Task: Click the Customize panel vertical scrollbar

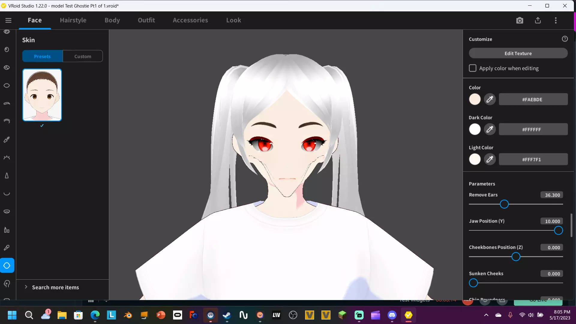Action: point(571,225)
